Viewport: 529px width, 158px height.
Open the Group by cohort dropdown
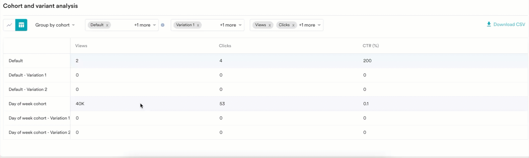pyautogui.click(x=55, y=25)
